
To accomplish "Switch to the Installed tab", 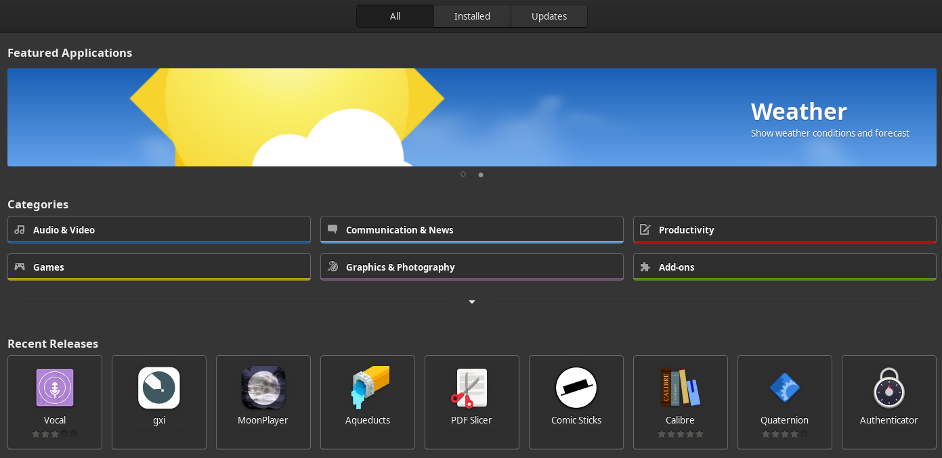I will tap(471, 16).
